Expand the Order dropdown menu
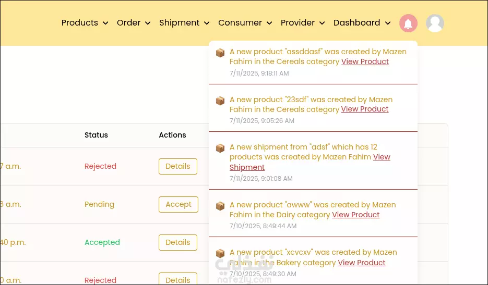This screenshot has height=285, width=488. pos(134,23)
